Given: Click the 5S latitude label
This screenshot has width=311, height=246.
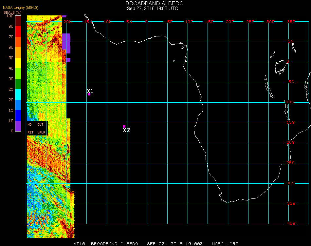Looking at the screenshot, I should [291, 82].
